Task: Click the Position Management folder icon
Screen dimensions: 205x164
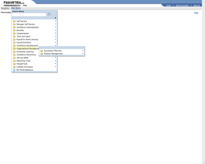Action: click(x=42, y=53)
